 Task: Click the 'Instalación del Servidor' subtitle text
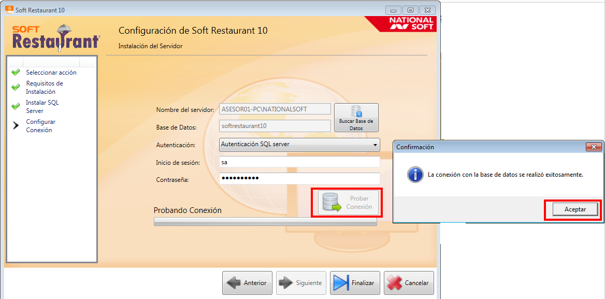coord(150,46)
